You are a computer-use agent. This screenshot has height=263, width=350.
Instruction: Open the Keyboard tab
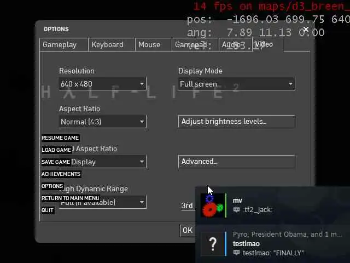pyautogui.click(x=112, y=45)
